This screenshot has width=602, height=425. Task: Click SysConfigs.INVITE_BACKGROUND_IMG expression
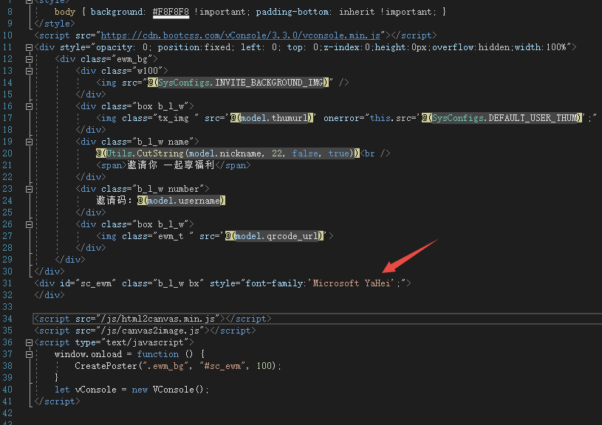[241, 83]
